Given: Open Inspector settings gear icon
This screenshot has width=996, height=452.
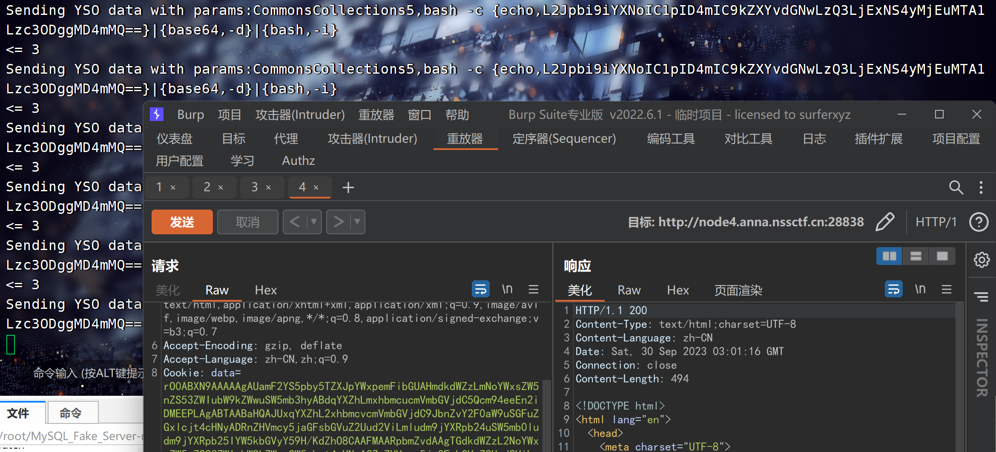Looking at the screenshot, I should click(x=982, y=259).
